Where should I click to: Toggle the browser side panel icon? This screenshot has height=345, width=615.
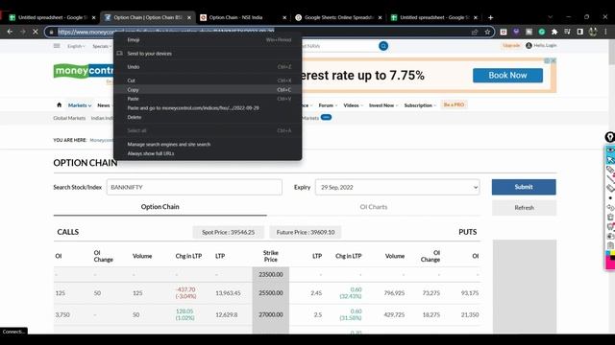tap(579, 32)
